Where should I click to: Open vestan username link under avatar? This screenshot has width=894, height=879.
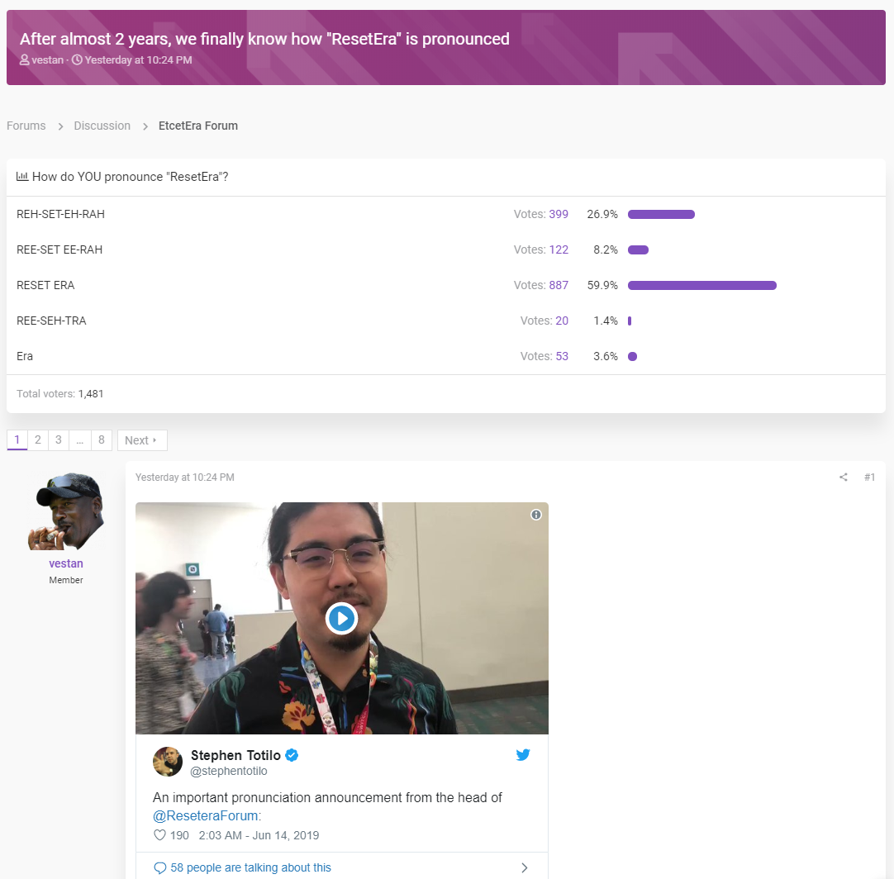point(66,563)
